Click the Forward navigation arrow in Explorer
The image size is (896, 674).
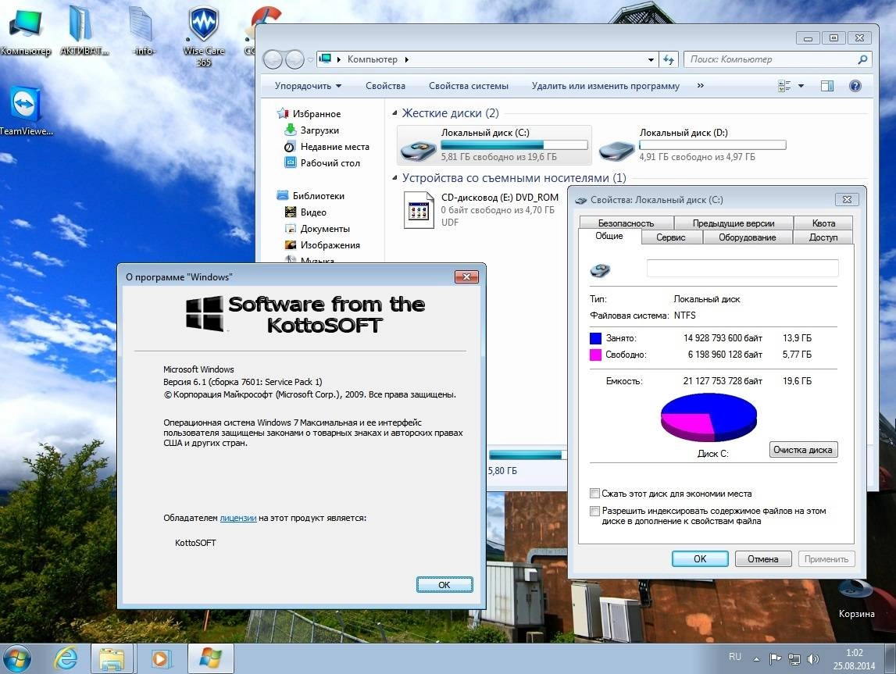tap(295, 59)
